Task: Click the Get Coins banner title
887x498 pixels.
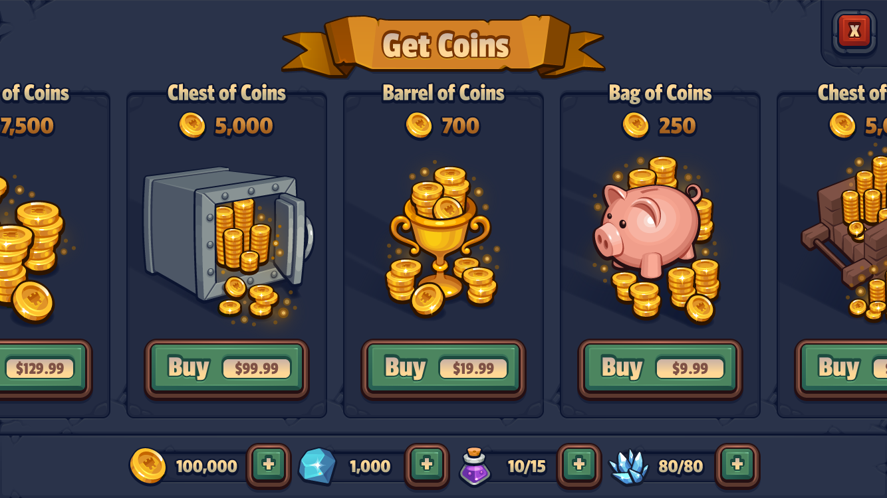Action: pyautogui.click(x=445, y=45)
